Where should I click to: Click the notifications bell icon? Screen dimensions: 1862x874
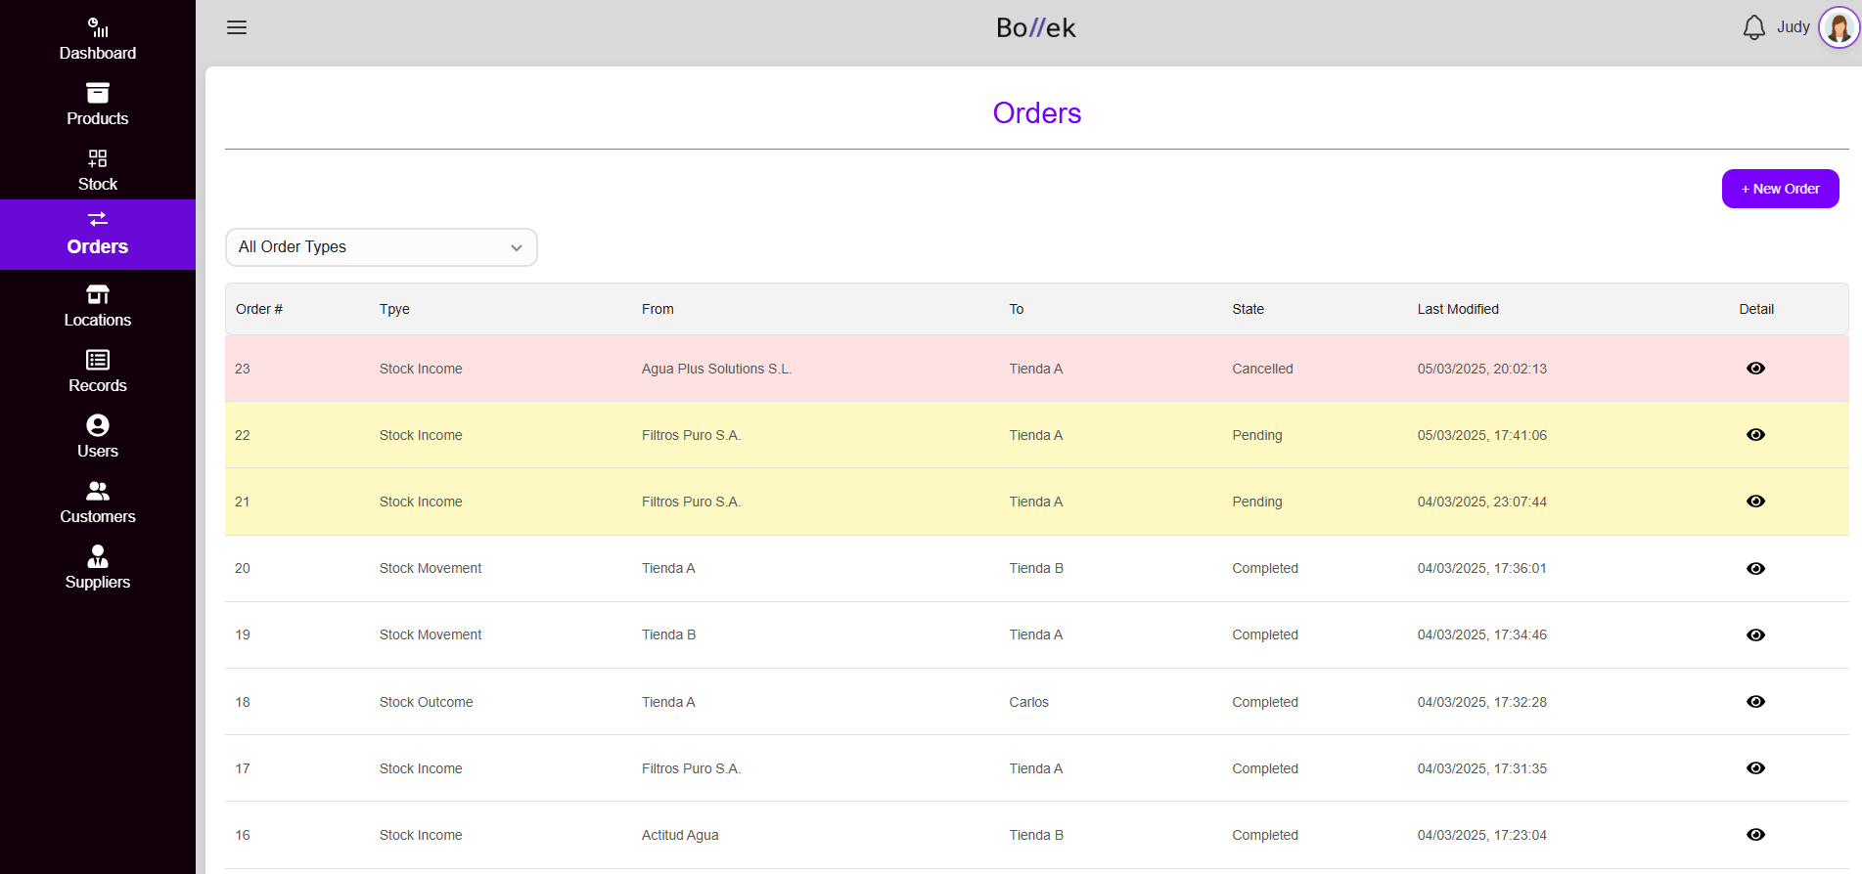1753,27
